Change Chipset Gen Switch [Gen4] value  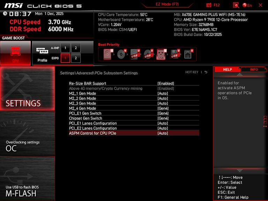163,118
